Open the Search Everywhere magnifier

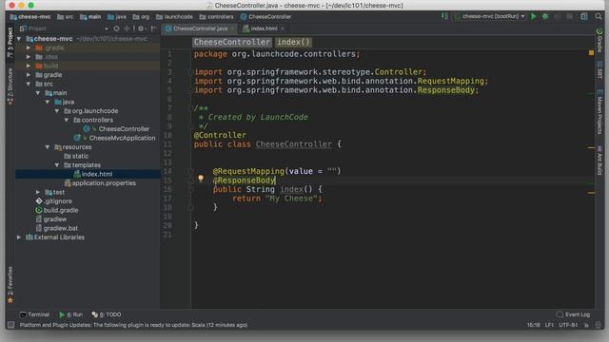pos(599,16)
